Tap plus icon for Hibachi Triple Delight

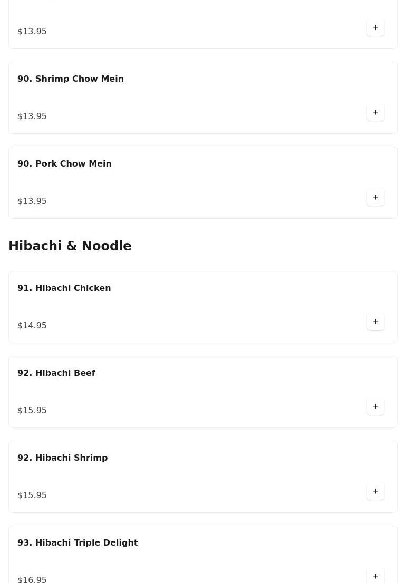tap(375, 576)
